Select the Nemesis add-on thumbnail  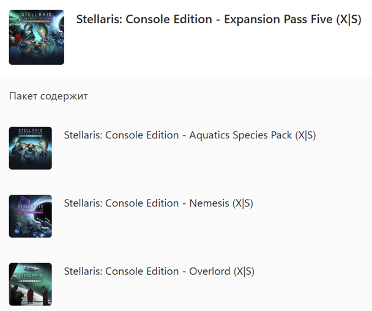click(31, 216)
